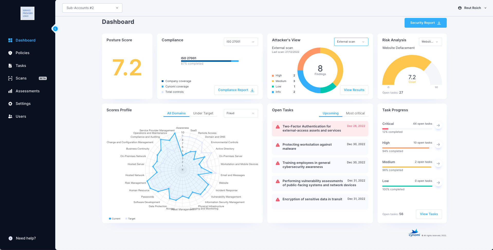This screenshot has width=493, height=250.
Task: Click the Need help info icon
Action: [10, 238]
